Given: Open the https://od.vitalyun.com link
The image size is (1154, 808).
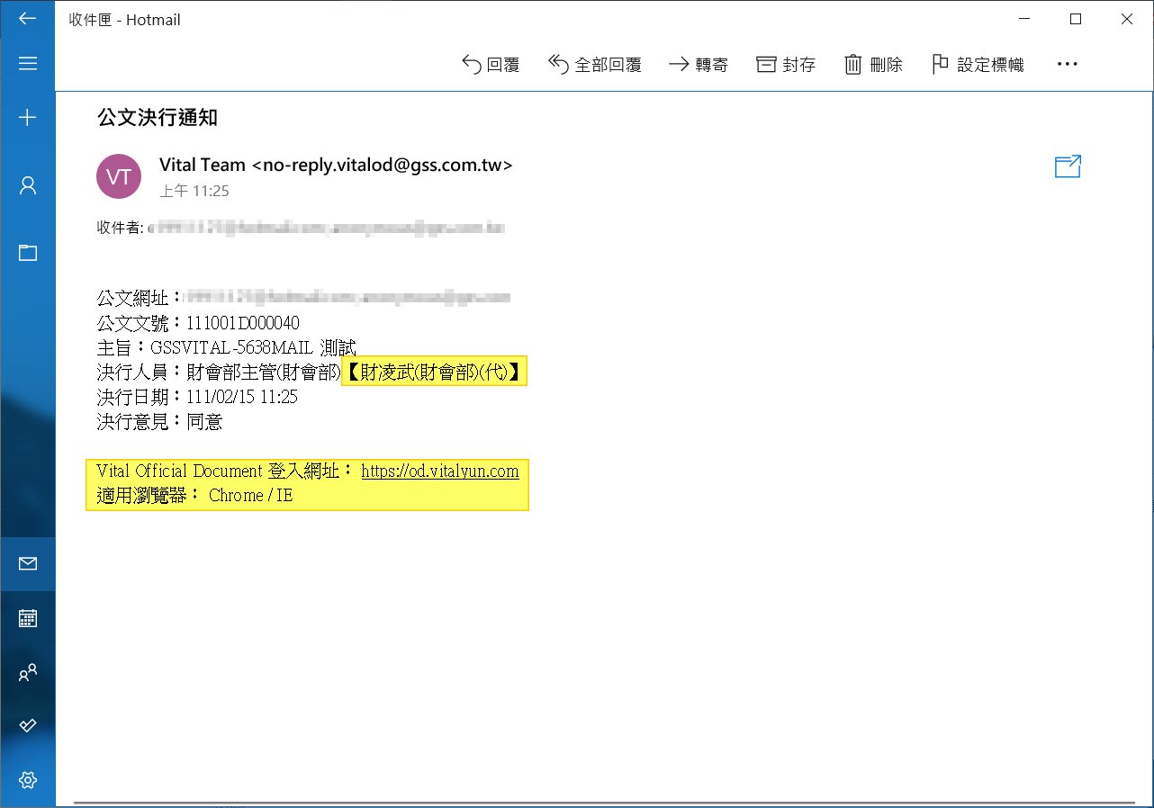Looking at the screenshot, I should tap(440, 471).
